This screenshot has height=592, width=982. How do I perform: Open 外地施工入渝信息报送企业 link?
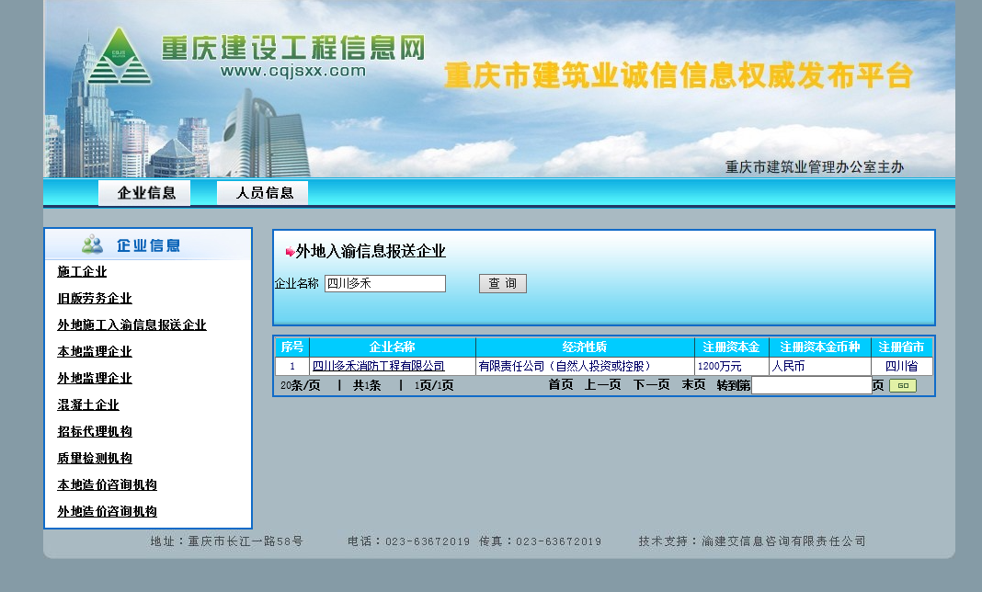(131, 325)
